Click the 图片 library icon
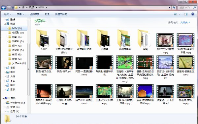198x124 pixels. click(x=8, y=72)
